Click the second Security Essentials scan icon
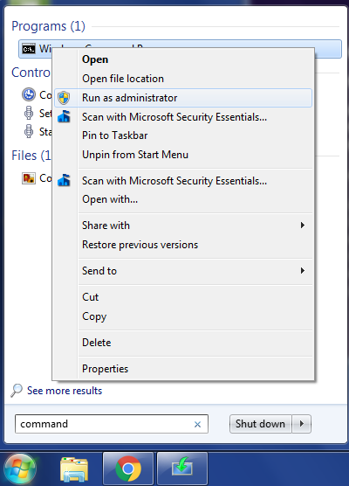Screen dimensions: 349x486 tap(64, 180)
